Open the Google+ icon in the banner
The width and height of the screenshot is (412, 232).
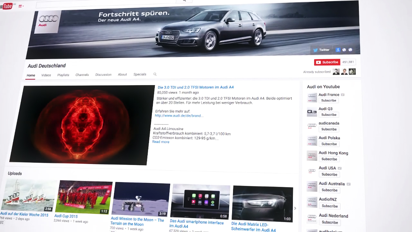click(x=338, y=50)
